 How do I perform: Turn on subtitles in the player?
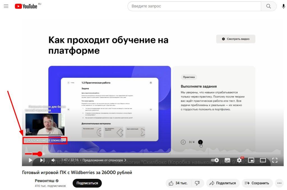[228, 160]
